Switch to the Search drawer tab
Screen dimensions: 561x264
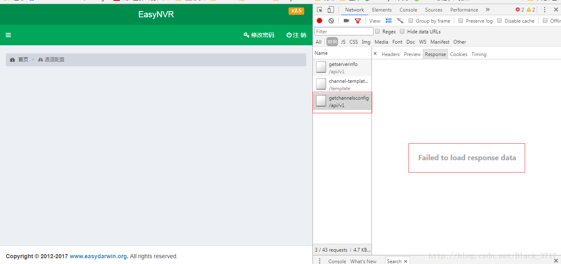[394, 261]
